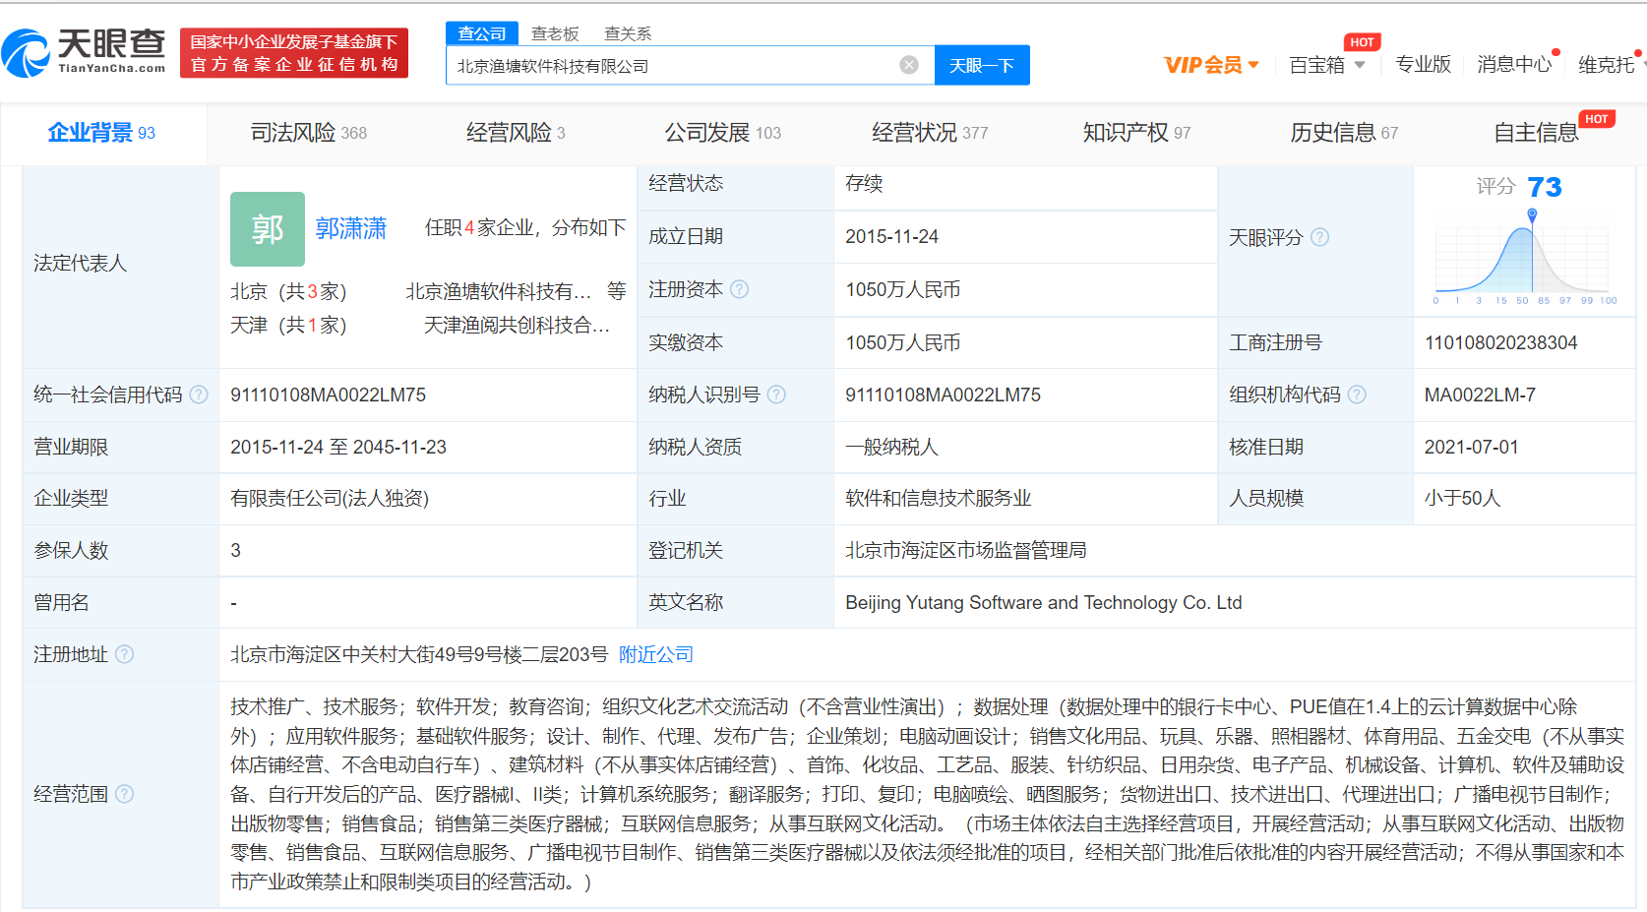Click the 国家中小企业发展子基金 banner

pyautogui.click(x=294, y=52)
